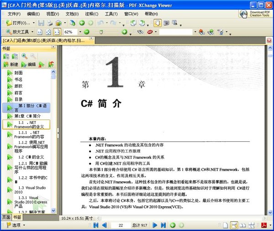Viewport: 274px width, 231px height.
Task: Open the 打开(O)... dropdown arrow
Action: (x=34, y=23)
